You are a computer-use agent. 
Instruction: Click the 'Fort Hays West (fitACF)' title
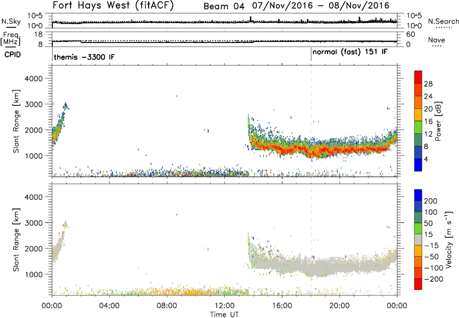(113, 5)
